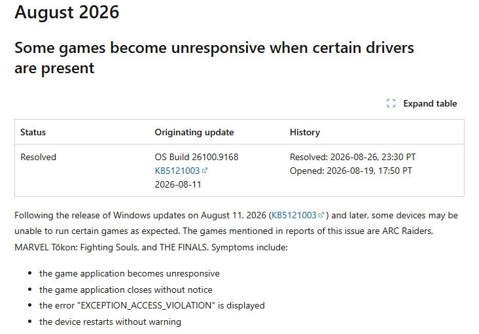Click external link icon beside table KB5121003
This screenshot has width=479, height=334.
[205, 171]
